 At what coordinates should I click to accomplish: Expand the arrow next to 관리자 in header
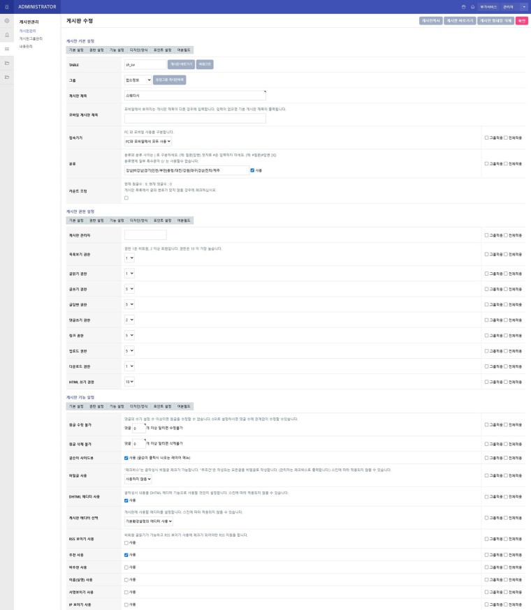click(523, 7)
